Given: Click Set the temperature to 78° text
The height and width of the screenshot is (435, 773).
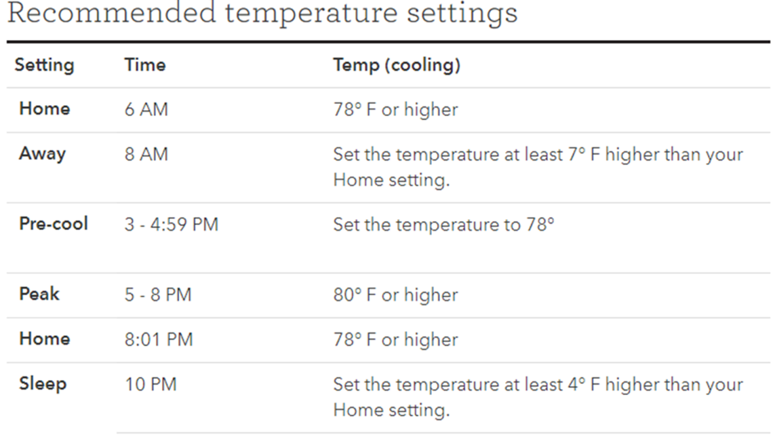Looking at the screenshot, I should [x=443, y=225].
